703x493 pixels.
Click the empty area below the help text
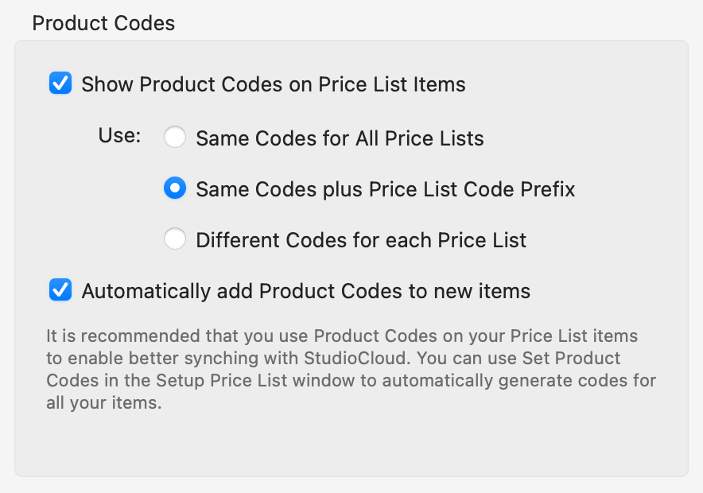pyautogui.click(x=350, y=445)
